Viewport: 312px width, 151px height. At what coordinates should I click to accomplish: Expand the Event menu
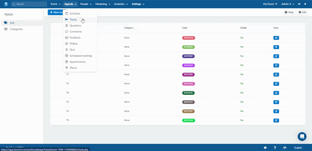coord(55,4)
